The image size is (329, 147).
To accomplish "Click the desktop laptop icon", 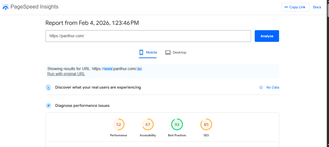I will 168,52.
